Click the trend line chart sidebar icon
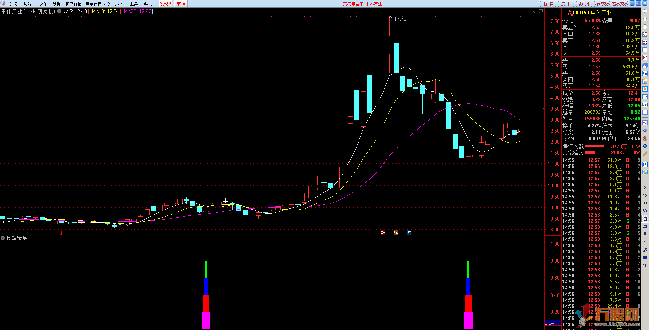Viewport: 649px width, 330px height. [645, 50]
